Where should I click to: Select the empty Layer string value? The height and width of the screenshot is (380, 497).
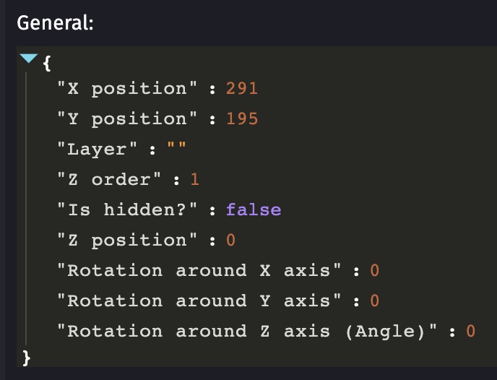click(x=176, y=147)
